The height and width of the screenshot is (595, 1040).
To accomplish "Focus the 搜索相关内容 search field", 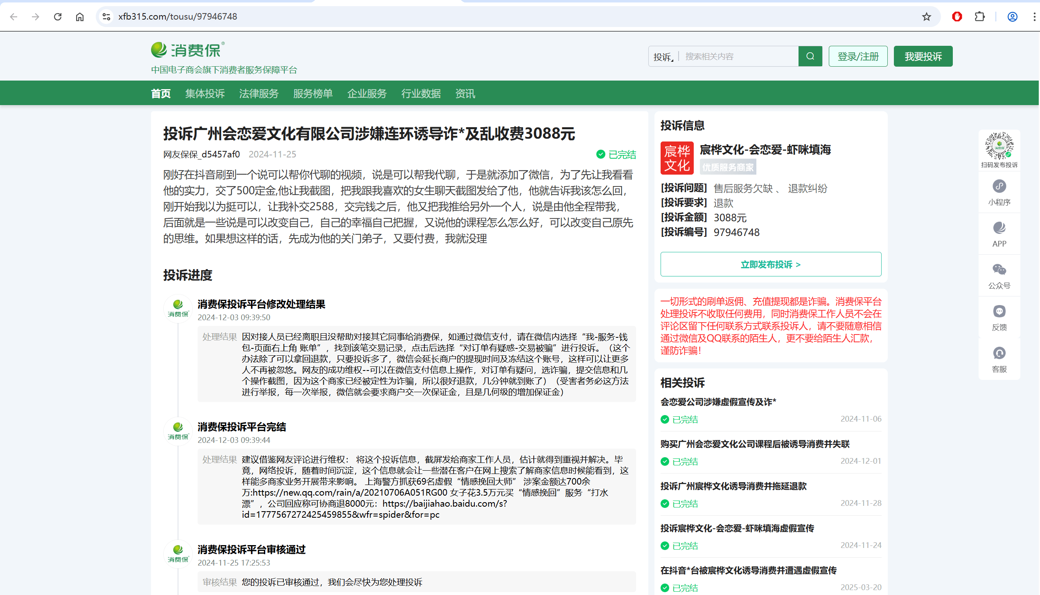I will click(739, 56).
